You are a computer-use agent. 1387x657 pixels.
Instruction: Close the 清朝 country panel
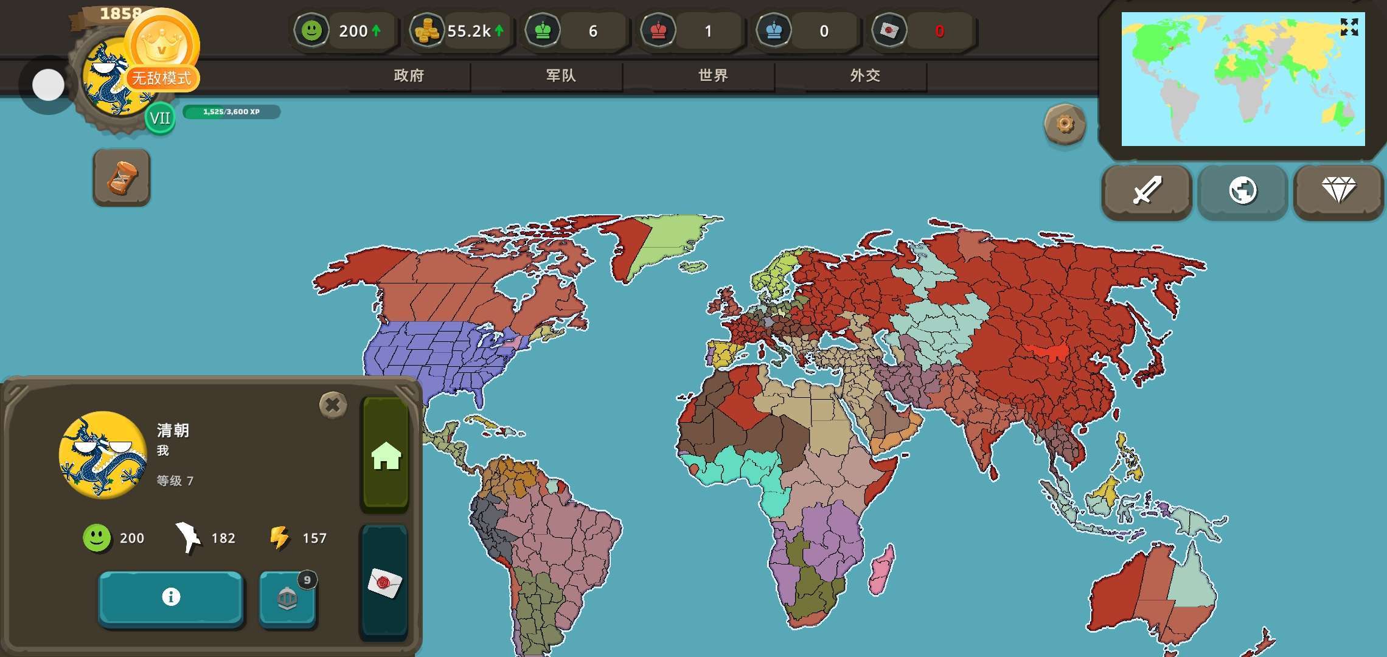333,405
